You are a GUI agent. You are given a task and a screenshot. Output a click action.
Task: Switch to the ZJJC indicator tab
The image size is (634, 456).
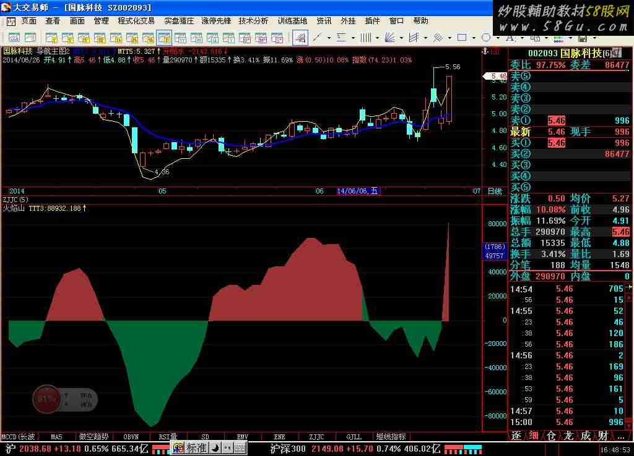tap(316, 437)
